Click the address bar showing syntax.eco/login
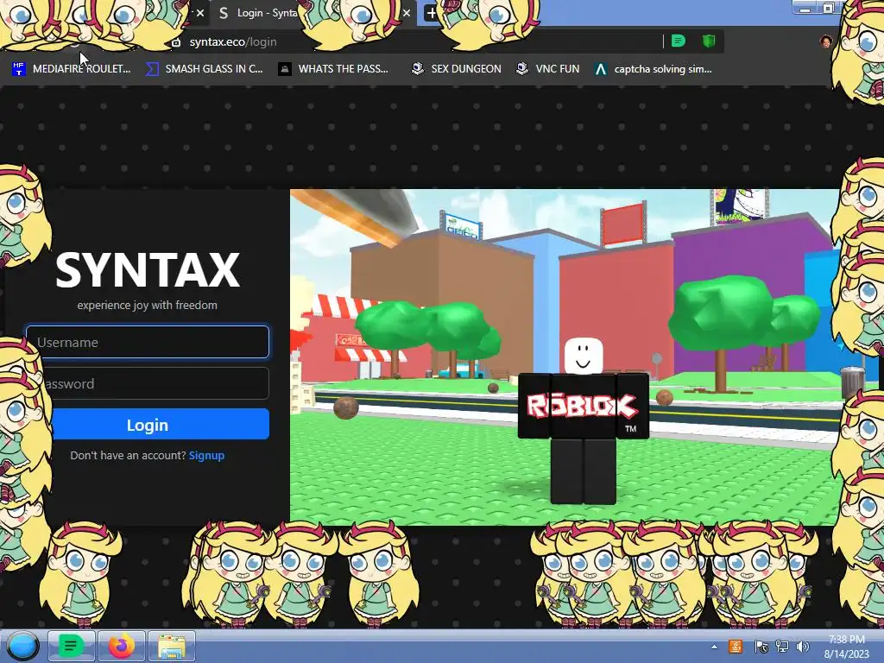Screen dimensions: 884x663 (x=417, y=41)
